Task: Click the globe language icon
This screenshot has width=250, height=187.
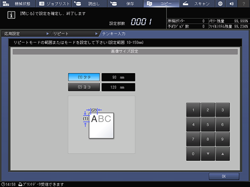Action: [220, 3]
